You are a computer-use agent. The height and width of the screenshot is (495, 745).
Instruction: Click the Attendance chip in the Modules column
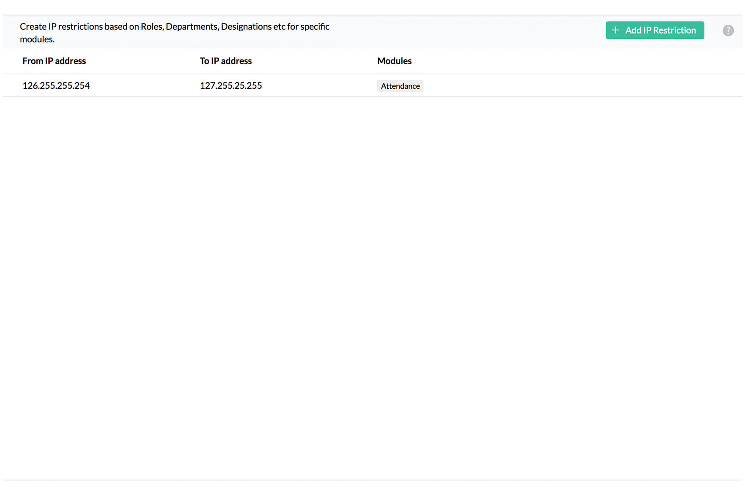pos(400,86)
